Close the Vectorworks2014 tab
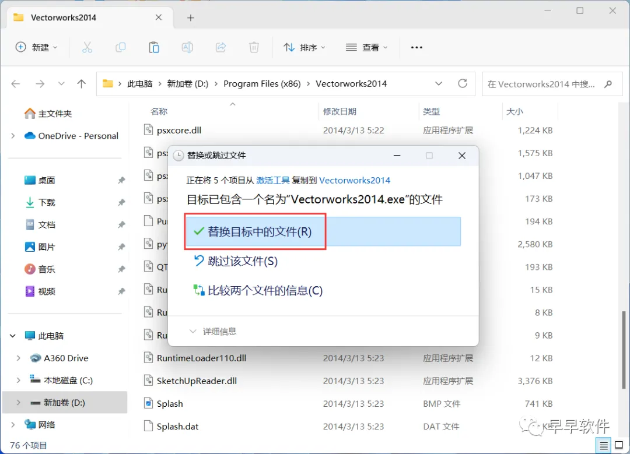This screenshot has height=454, width=630. click(x=159, y=17)
